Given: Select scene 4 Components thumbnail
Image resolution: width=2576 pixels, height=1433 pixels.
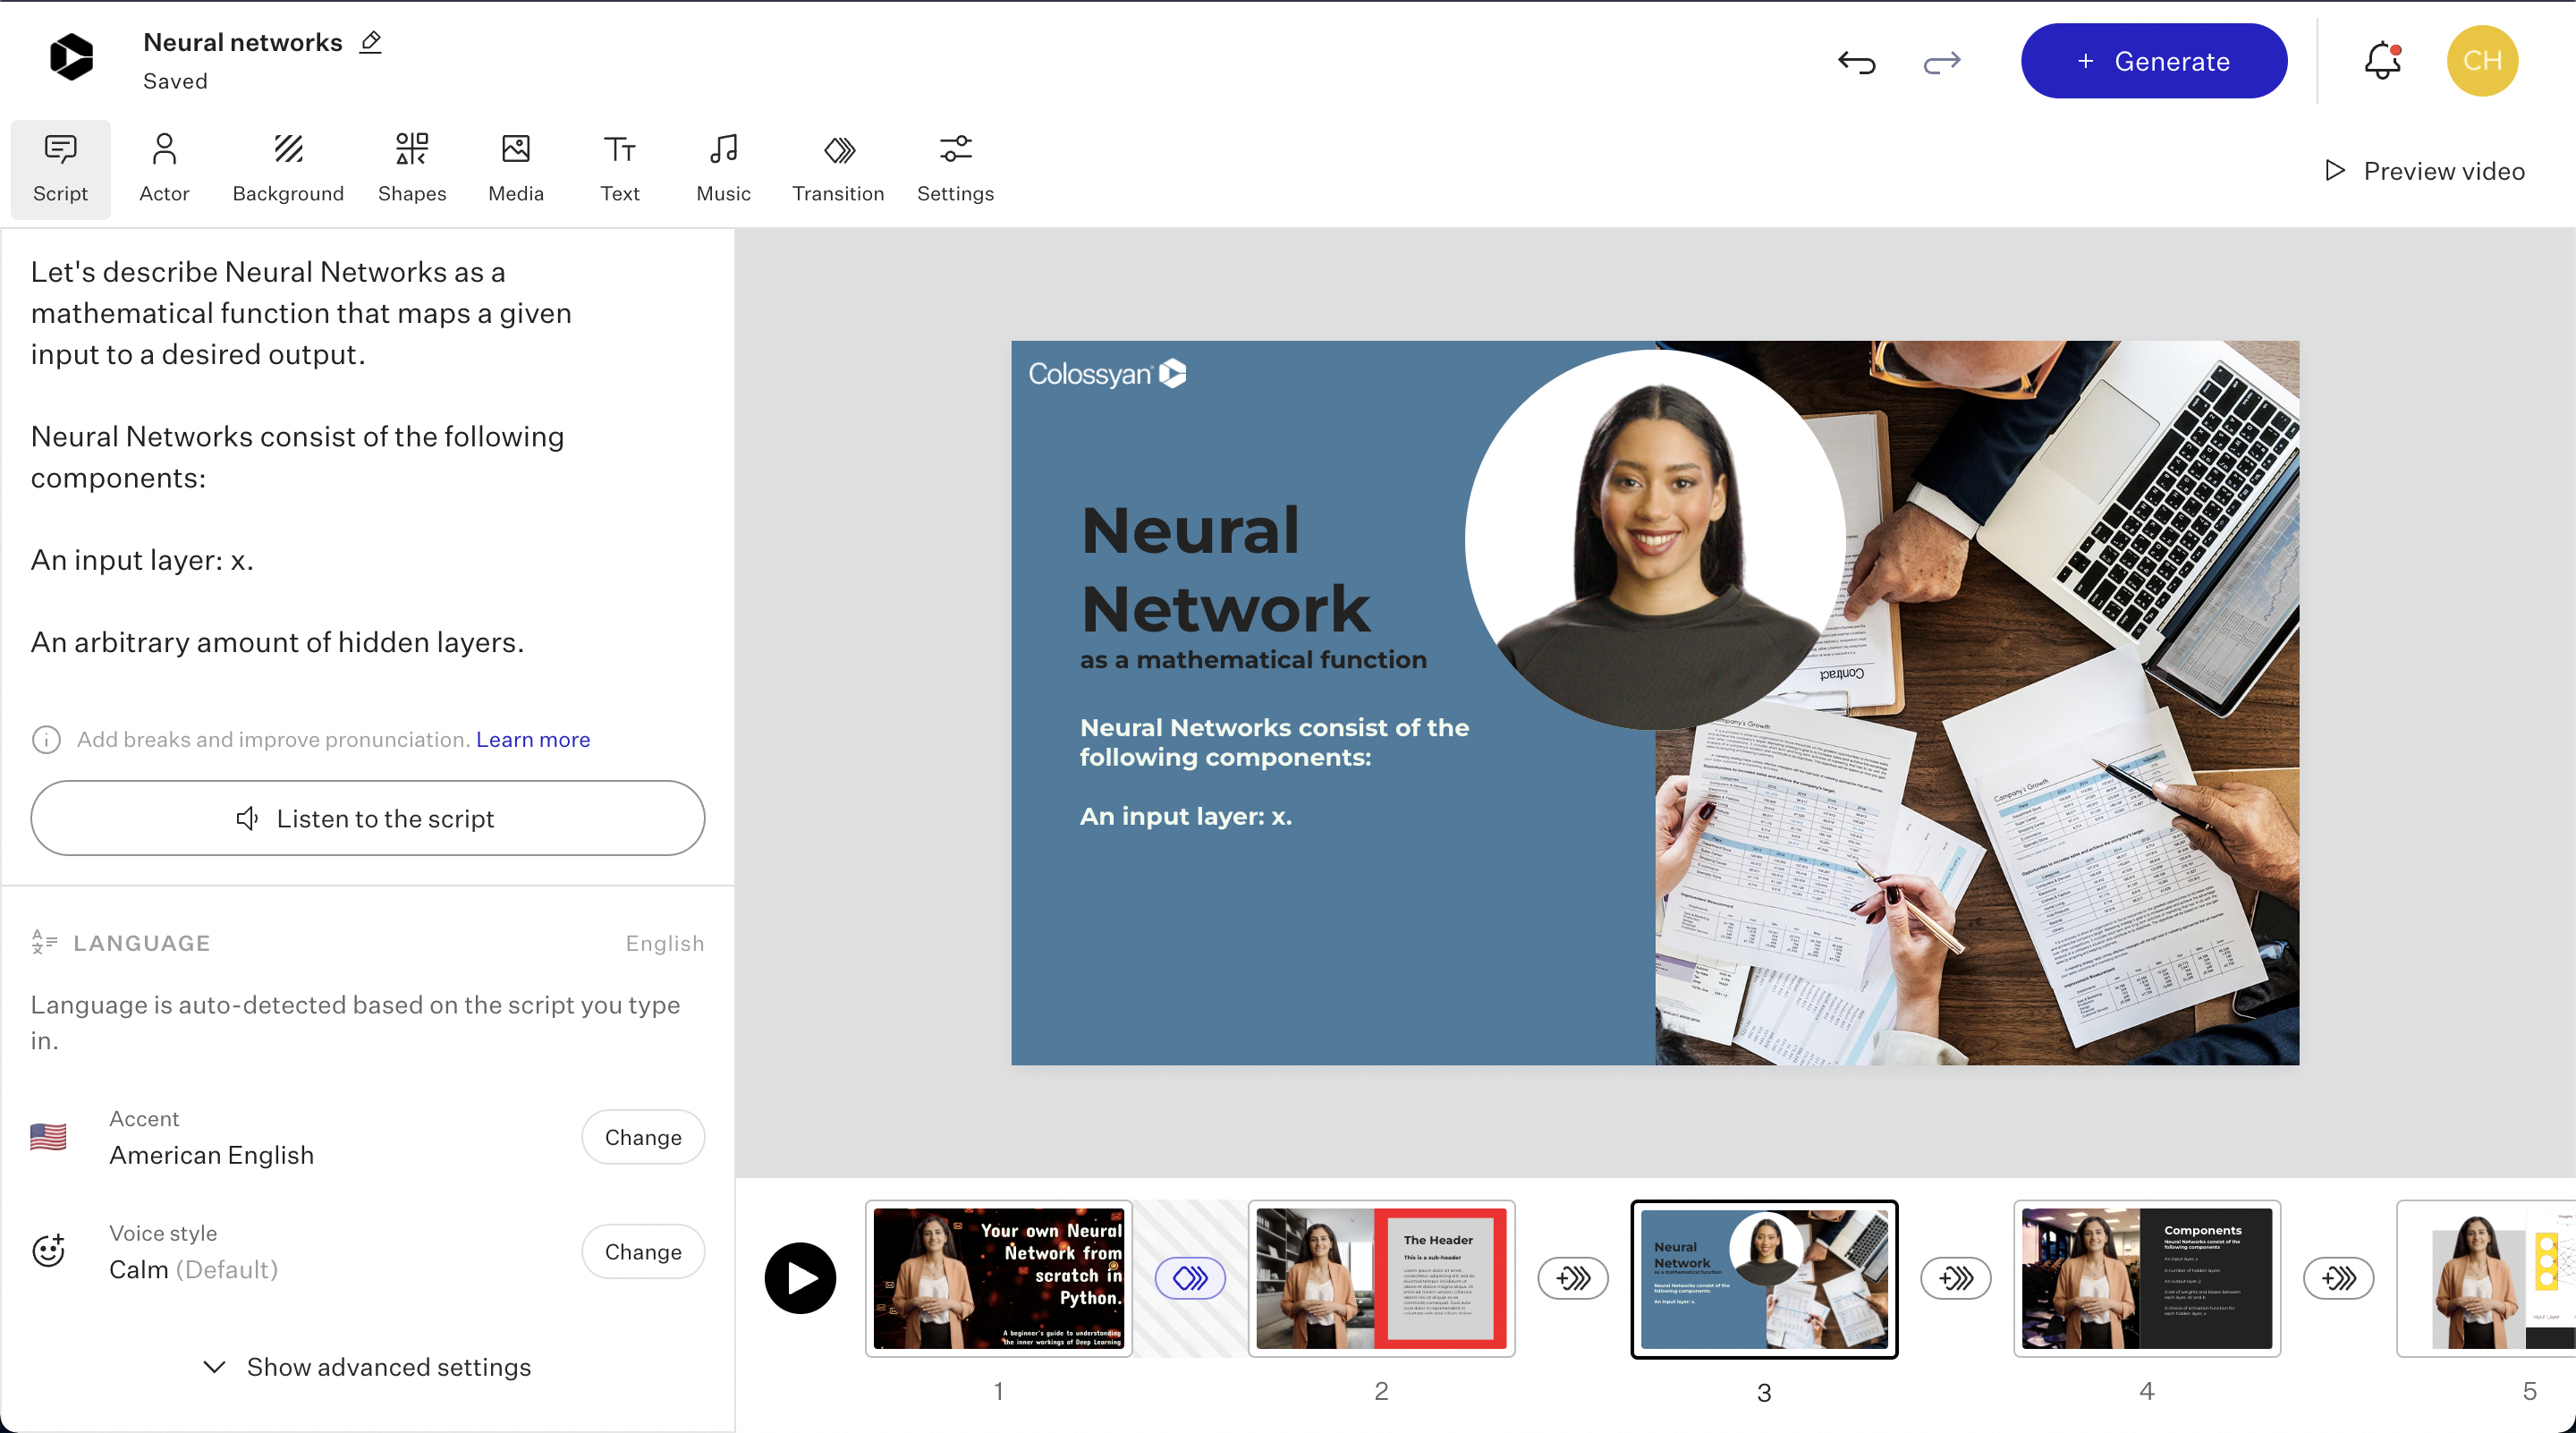Looking at the screenshot, I should (2147, 1278).
